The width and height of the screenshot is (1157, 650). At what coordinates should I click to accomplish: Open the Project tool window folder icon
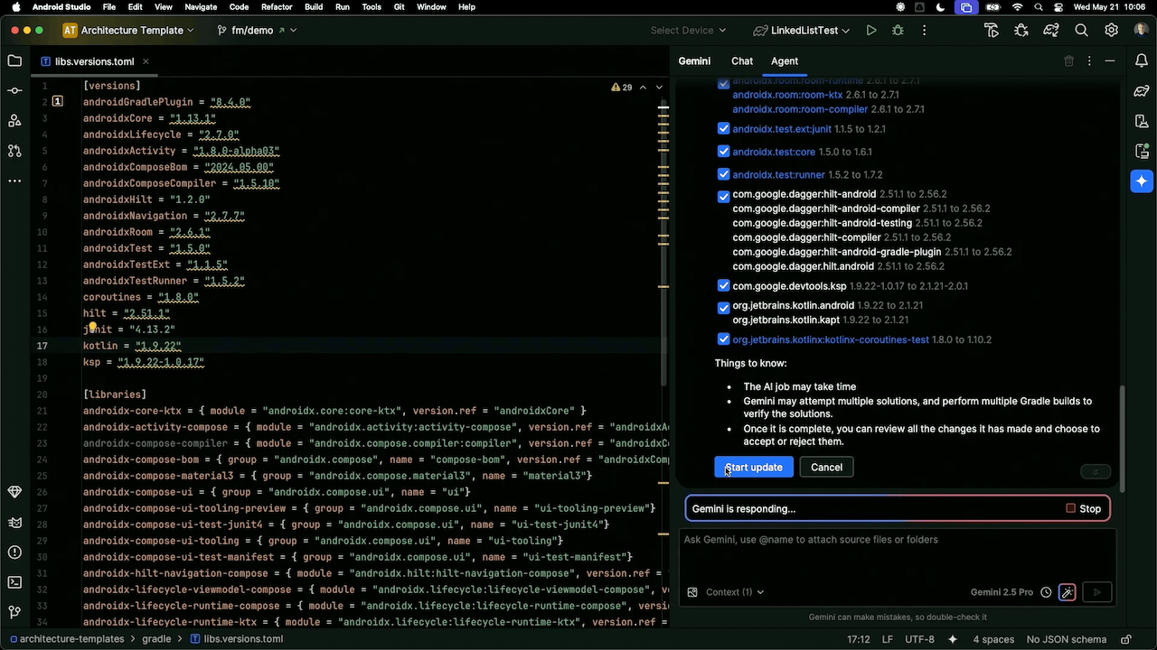[x=14, y=61]
